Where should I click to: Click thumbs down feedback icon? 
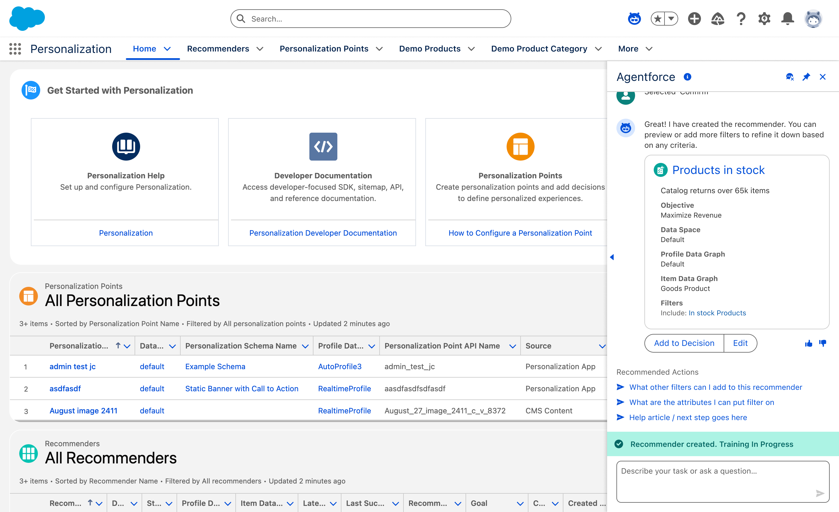(x=823, y=343)
